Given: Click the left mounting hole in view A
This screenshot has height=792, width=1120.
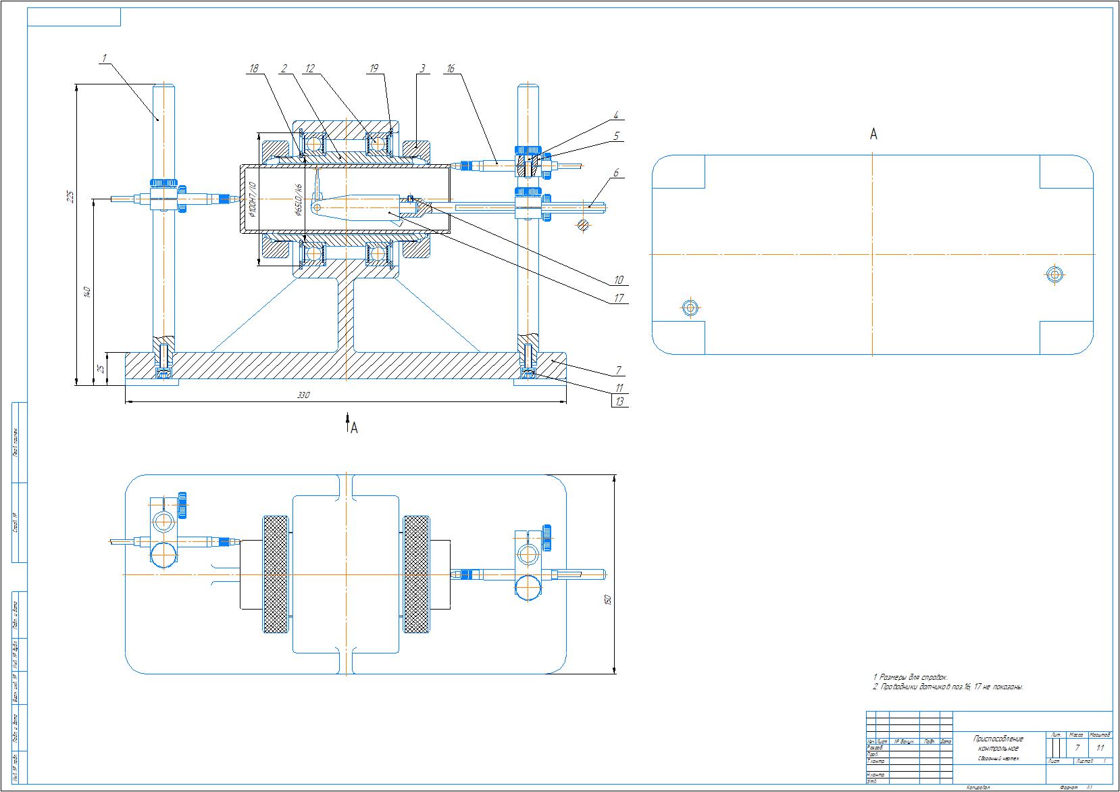Looking at the screenshot, I should pos(689,308).
